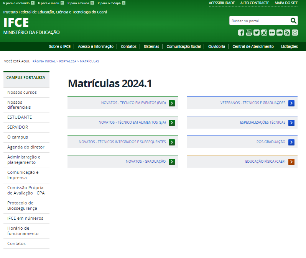The image size is (306, 258).
Task: Toggle Alto Contraste mode
Action: click(x=255, y=3)
